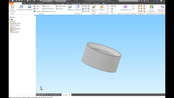
Task: Open the Начало работы ribbon tab
Action: (x=75, y=3)
